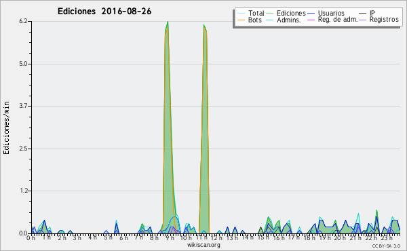This screenshot has width=407, height=251.
Task: Click the 5 h x-axis label
Action: coord(108,238)
